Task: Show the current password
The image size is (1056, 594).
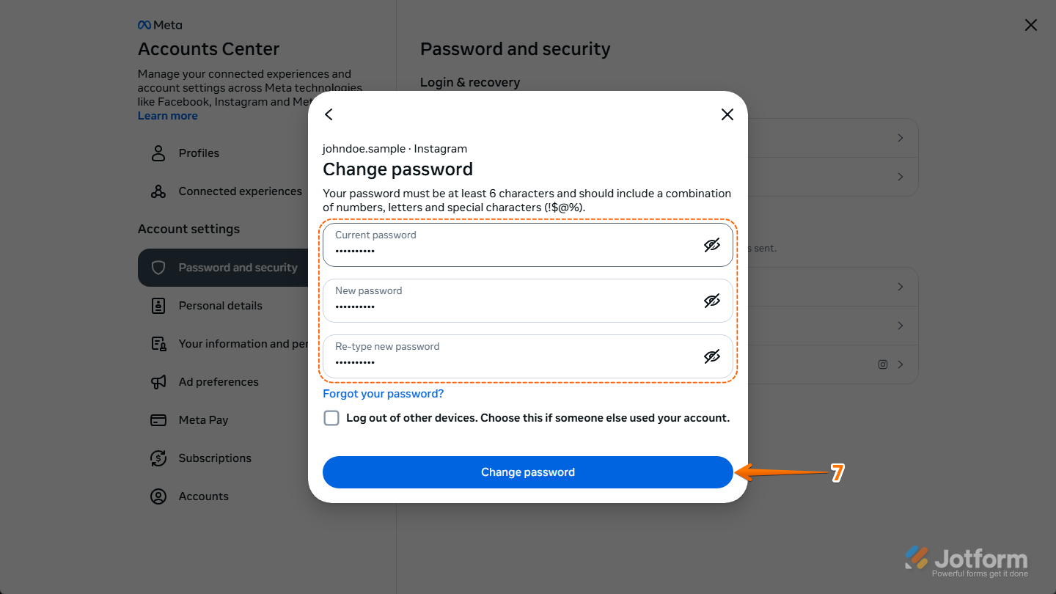Action: coord(711,245)
